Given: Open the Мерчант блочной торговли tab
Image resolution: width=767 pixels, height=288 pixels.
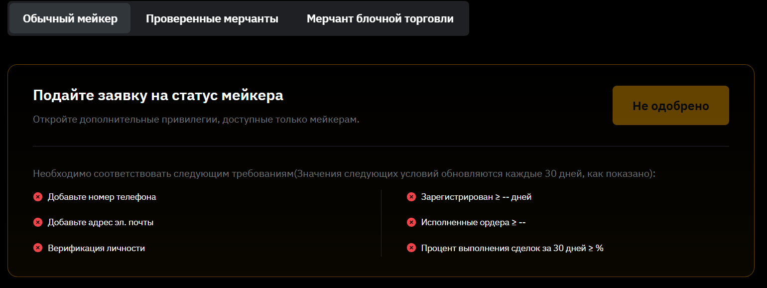Looking at the screenshot, I should point(380,19).
